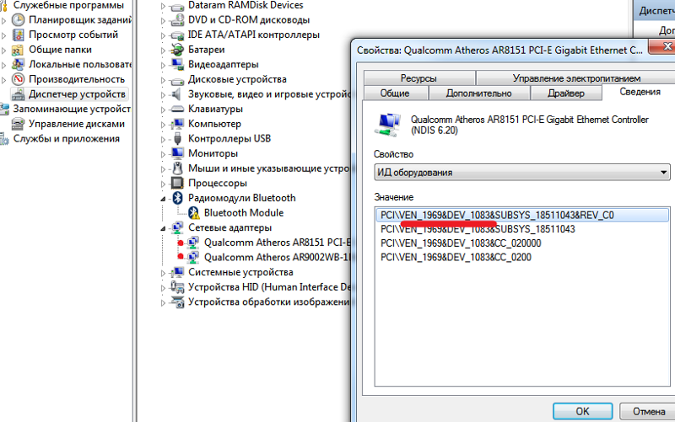Click the Batteries category icon
The image size is (675, 422).
(177, 50)
